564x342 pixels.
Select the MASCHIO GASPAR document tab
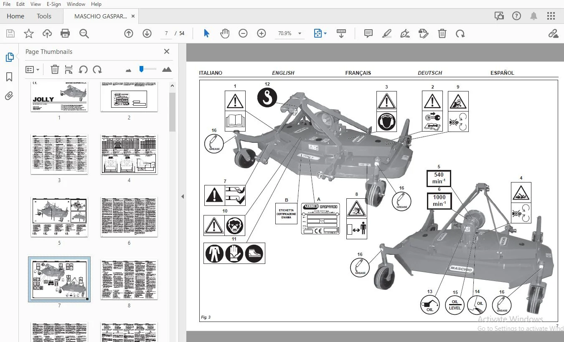101,16
